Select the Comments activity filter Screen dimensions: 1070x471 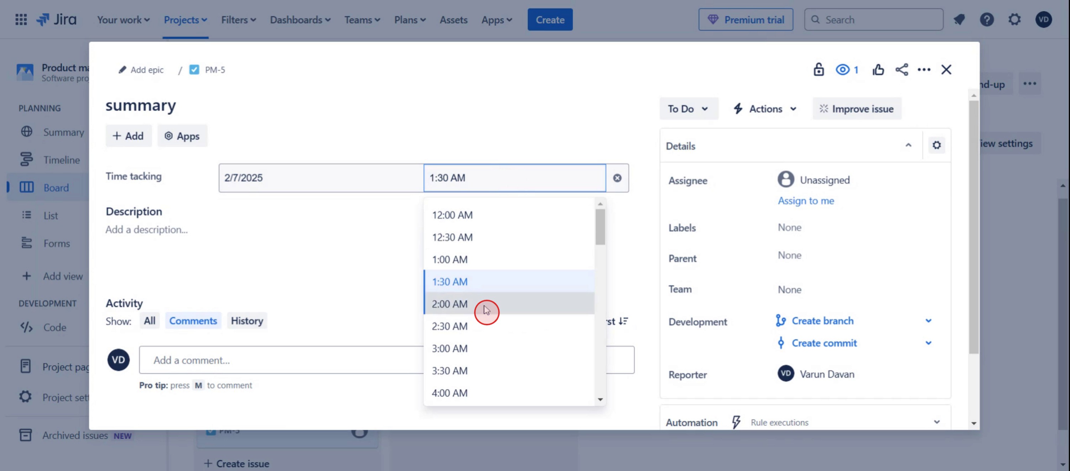(193, 321)
